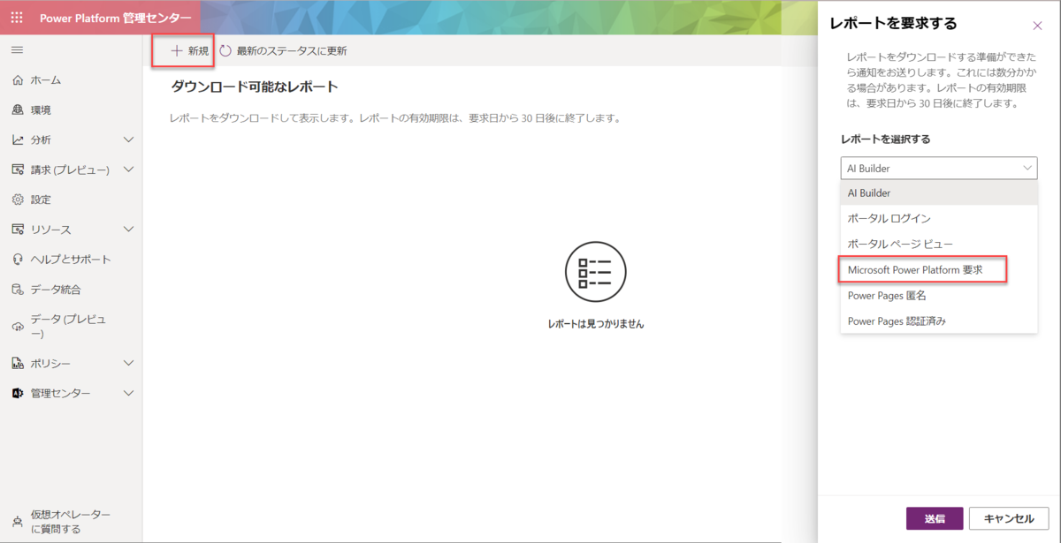Click the refresh circular arrow icon
Screen dimensions: 1061x543
point(225,51)
